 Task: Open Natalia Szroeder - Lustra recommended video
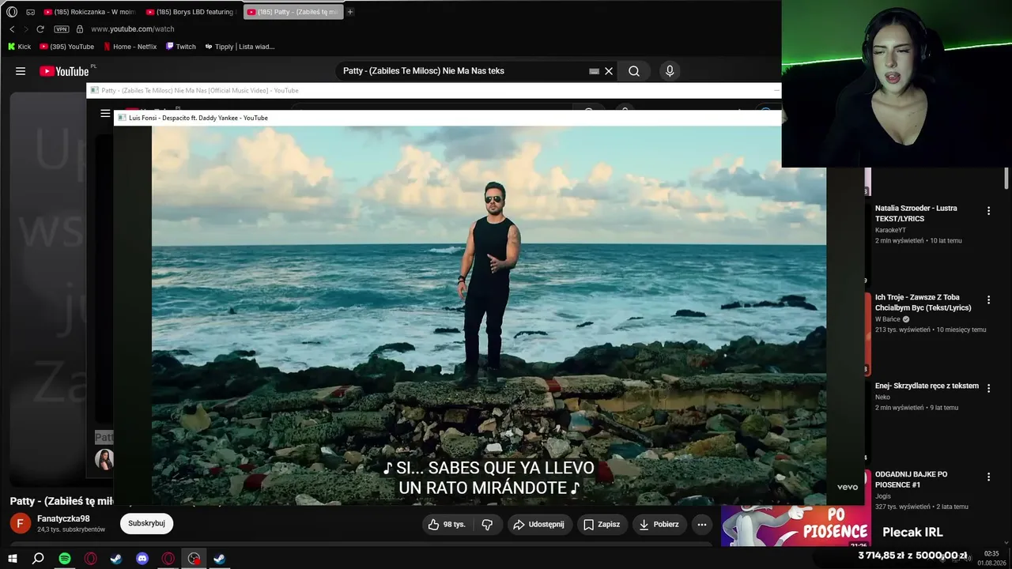point(916,213)
